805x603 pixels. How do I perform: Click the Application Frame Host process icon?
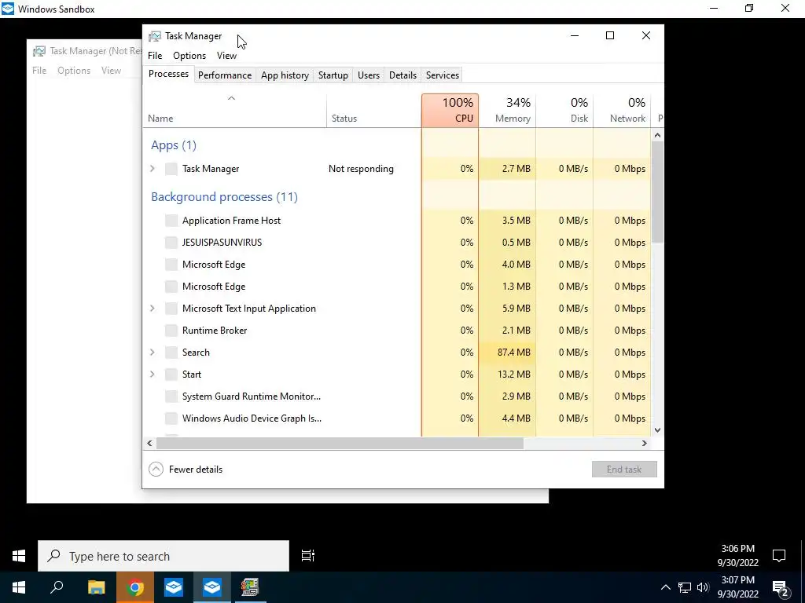tap(171, 221)
